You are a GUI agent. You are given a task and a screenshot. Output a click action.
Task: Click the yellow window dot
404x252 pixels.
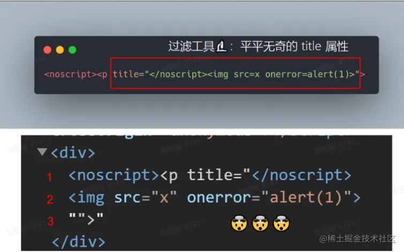click(x=60, y=50)
